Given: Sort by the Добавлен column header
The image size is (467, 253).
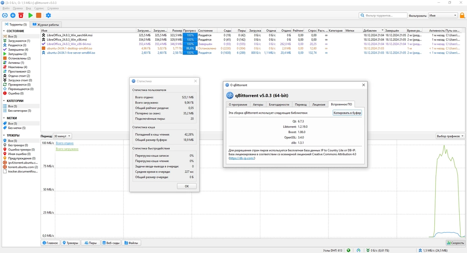Looking at the screenshot, I should [374, 30].
